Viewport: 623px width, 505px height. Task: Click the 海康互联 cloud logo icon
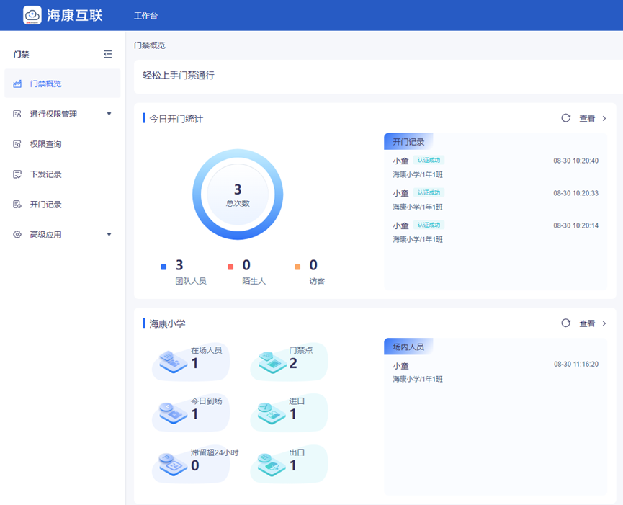32,15
